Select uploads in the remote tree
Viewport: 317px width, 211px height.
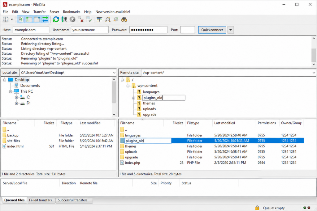[150, 109]
